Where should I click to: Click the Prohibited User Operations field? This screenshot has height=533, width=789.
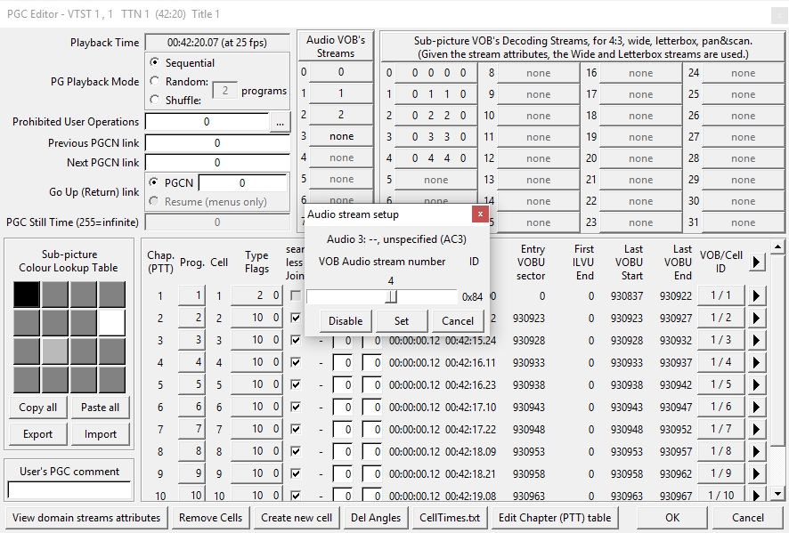tap(207, 122)
